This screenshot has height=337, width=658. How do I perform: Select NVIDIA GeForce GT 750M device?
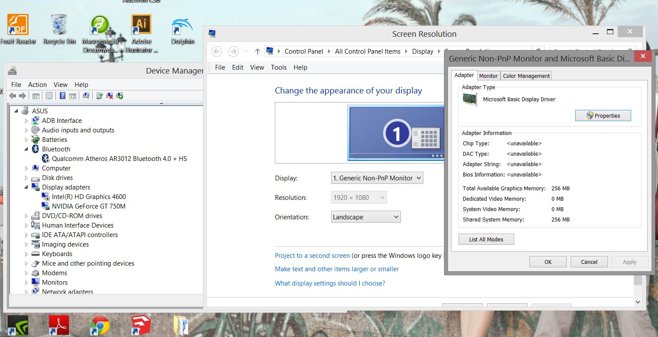pos(88,206)
